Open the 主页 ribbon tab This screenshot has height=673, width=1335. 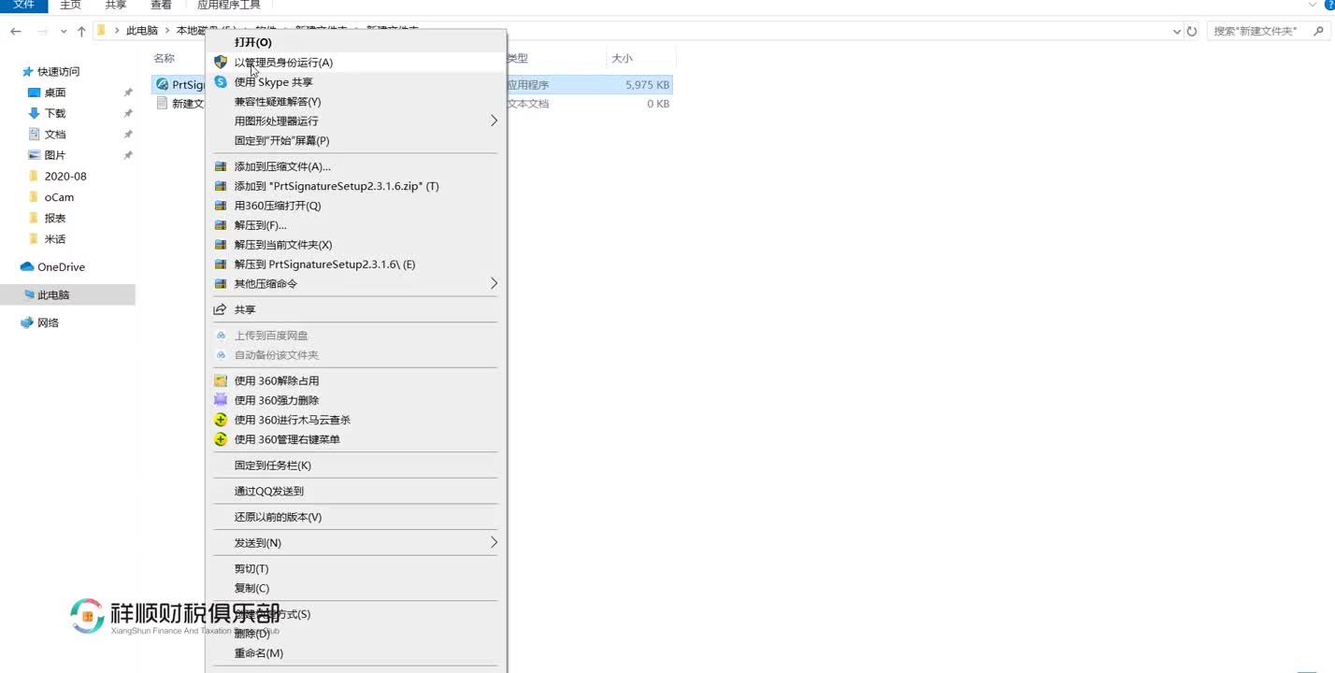[70, 6]
